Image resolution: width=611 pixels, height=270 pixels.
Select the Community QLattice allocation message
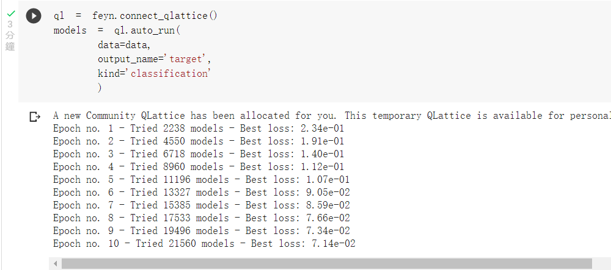332,116
